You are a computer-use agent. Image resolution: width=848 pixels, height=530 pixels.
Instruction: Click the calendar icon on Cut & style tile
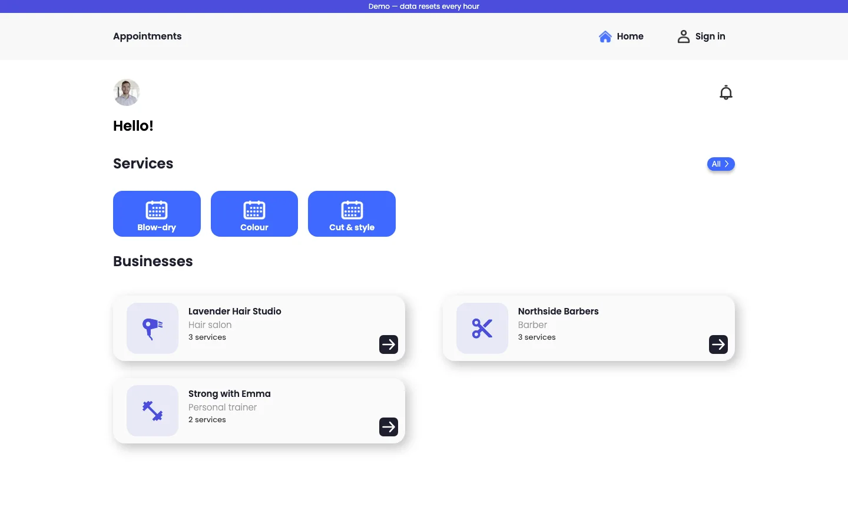(x=352, y=210)
